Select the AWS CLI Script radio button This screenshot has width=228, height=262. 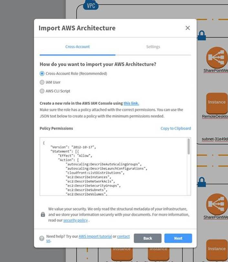click(x=42, y=91)
